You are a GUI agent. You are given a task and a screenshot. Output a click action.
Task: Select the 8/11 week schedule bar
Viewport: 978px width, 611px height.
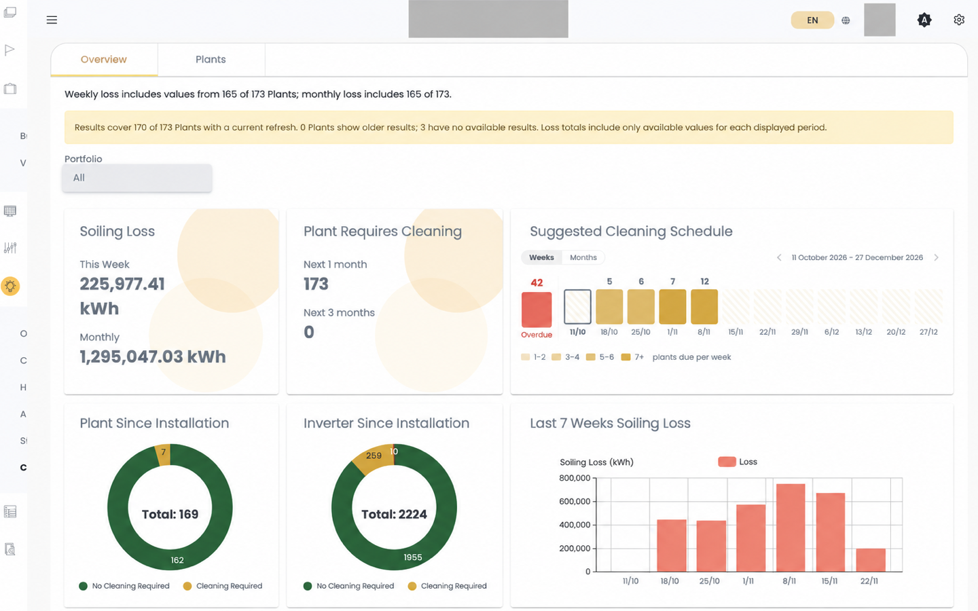point(704,307)
